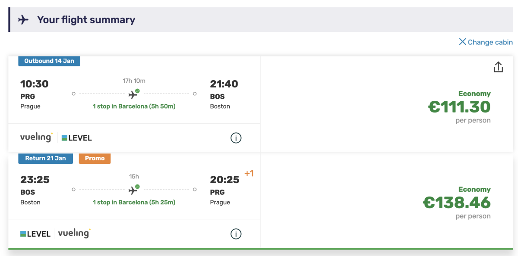Select the €111.30 Economy outbound fare
Image resolution: width=518 pixels, height=256 pixels.
(x=459, y=106)
